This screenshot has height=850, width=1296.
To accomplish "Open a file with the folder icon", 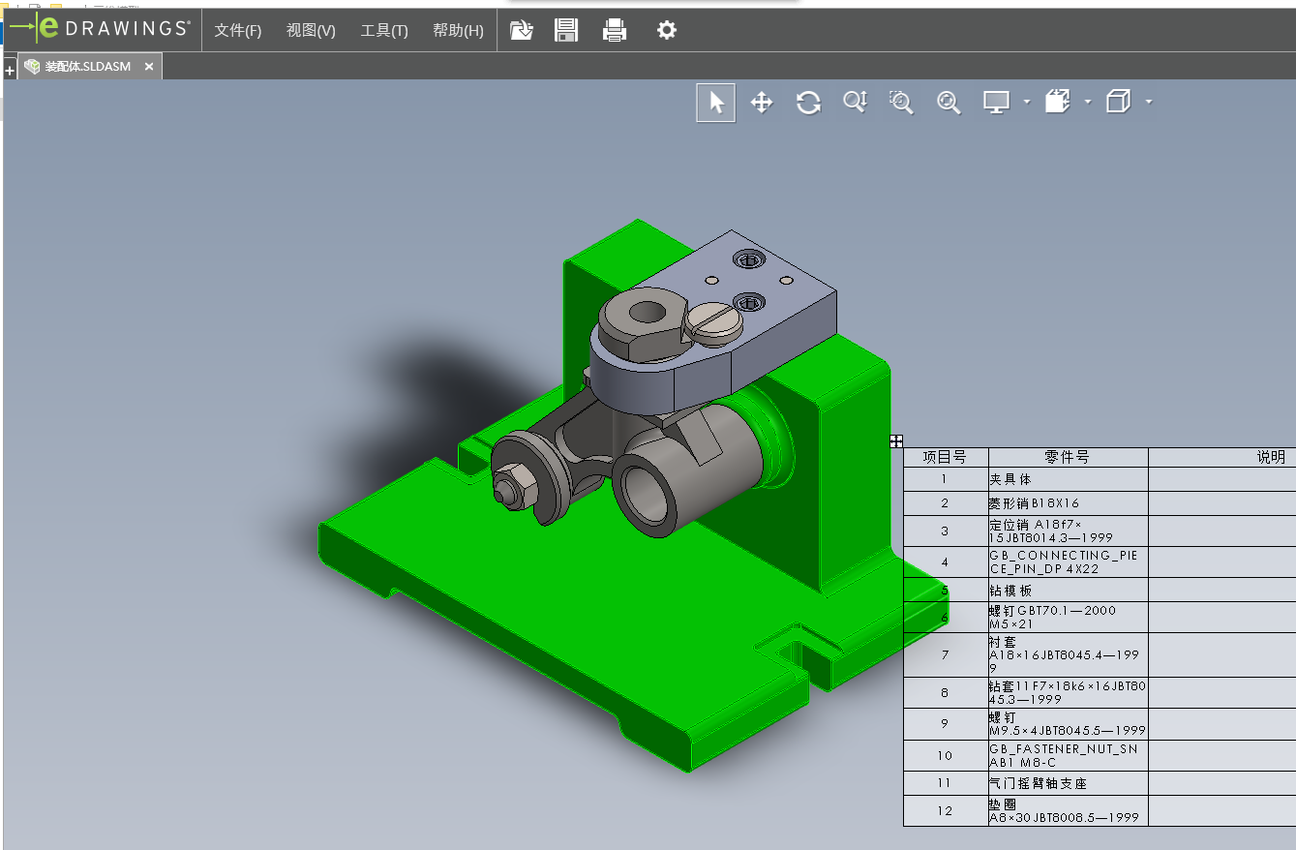I will [x=522, y=30].
